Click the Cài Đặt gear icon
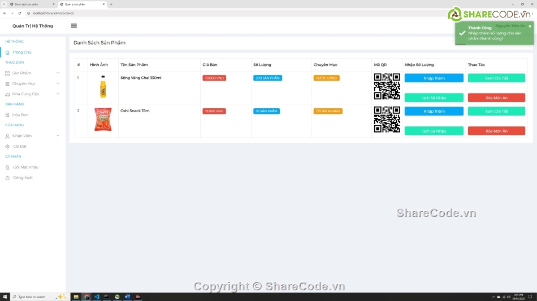 pyautogui.click(x=7, y=147)
